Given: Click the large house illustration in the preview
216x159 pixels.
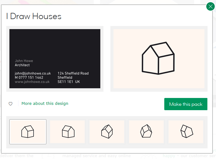Looking at the screenshot, I should (x=158, y=59).
